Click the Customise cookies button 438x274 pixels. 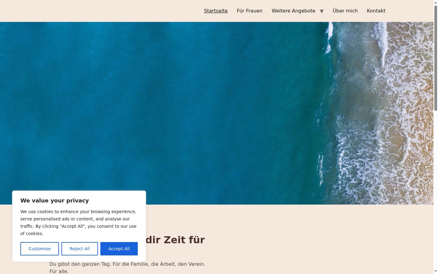click(x=40, y=249)
